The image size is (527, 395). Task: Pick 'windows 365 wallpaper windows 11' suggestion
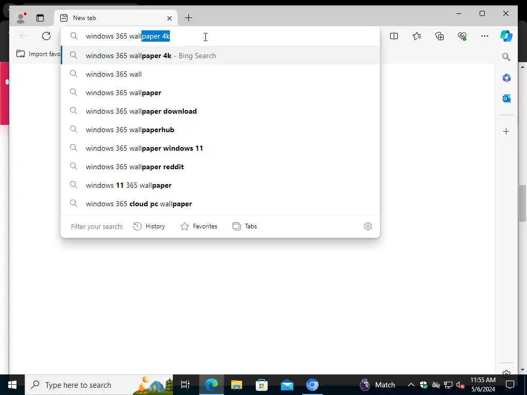[x=220, y=148]
